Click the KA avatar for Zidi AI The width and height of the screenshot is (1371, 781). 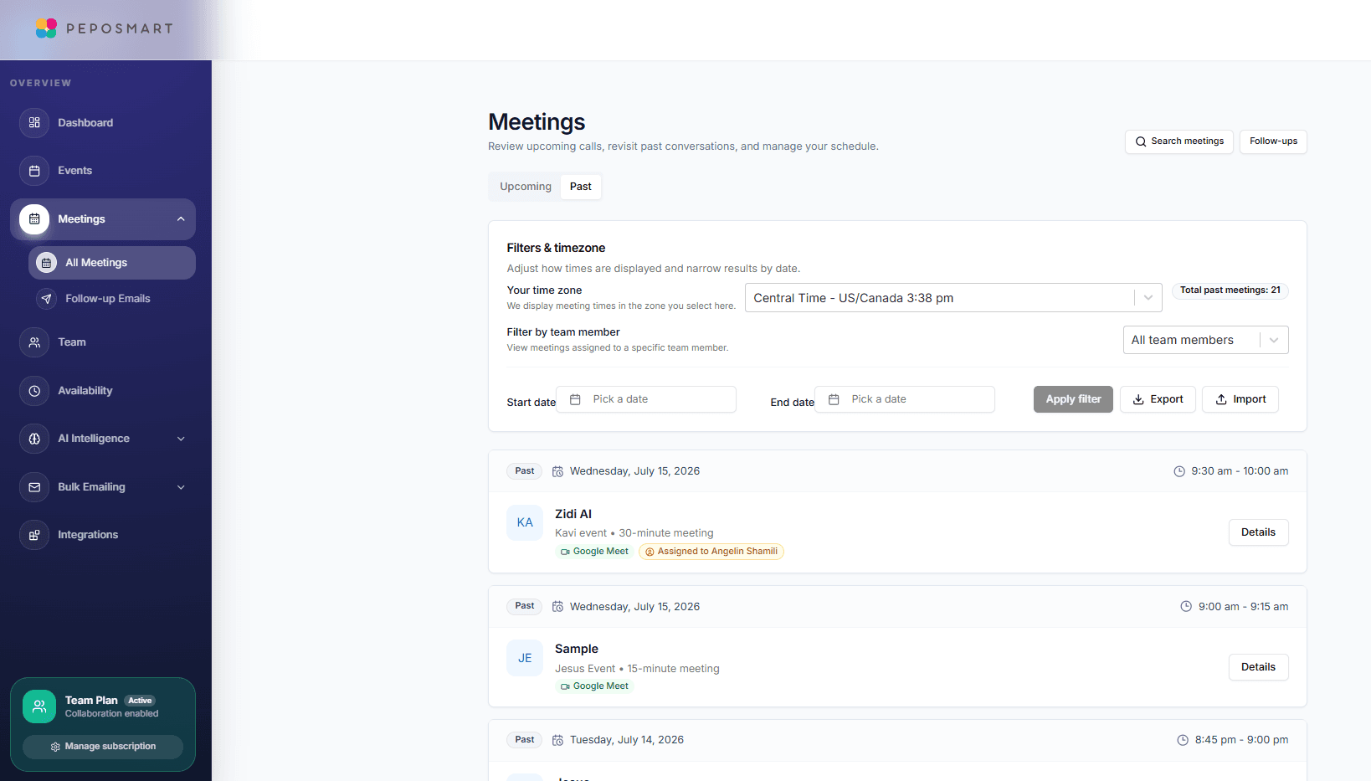pyautogui.click(x=525, y=522)
